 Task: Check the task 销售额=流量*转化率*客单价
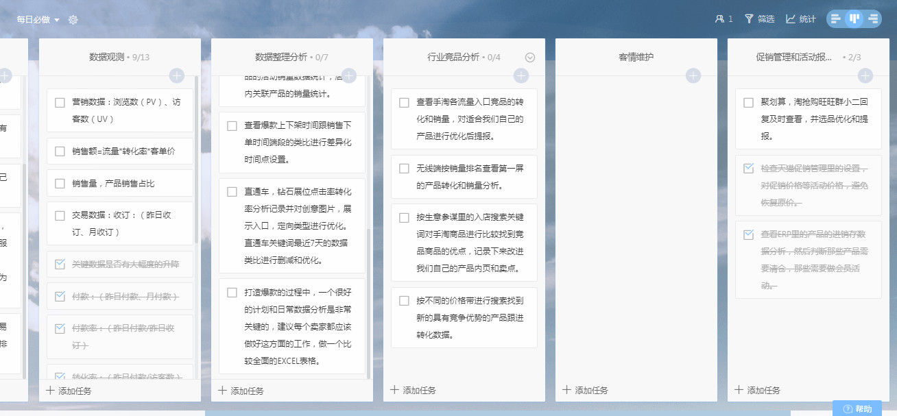(x=60, y=151)
